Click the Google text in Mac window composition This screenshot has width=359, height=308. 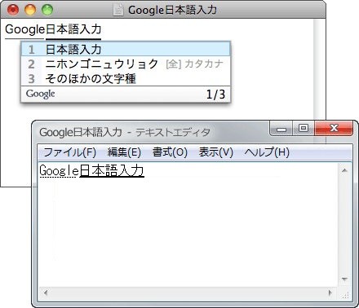pos(24,29)
